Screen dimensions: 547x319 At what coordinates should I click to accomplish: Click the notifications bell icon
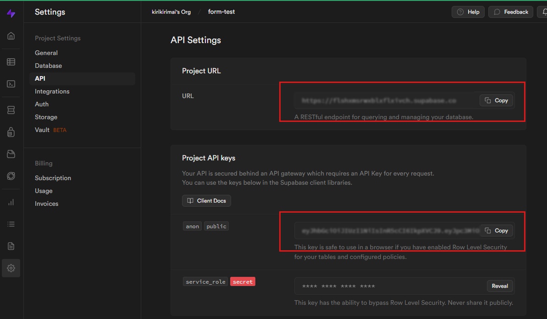(x=544, y=12)
